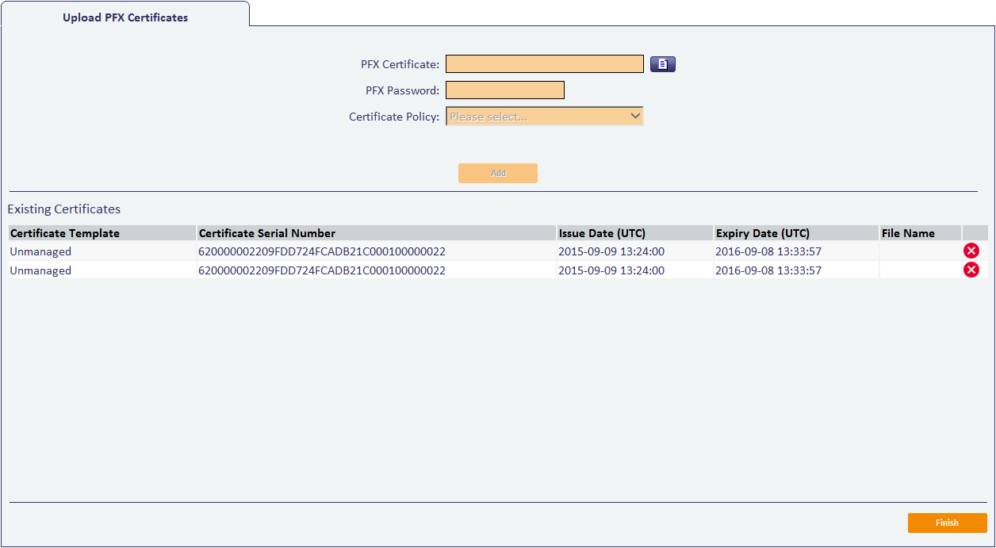Image resolution: width=996 pixels, height=548 pixels.
Task: Click Certificate Serial Number column header
Action: point(267,233)
